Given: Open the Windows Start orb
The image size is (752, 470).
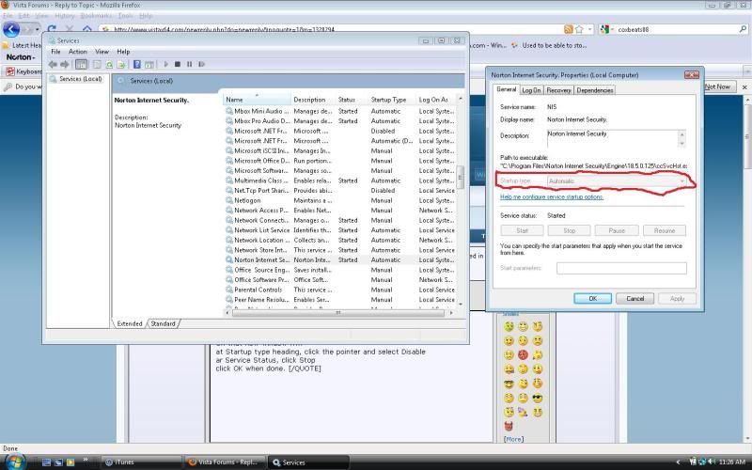Looking at the screenshot, I should point(14,462).
